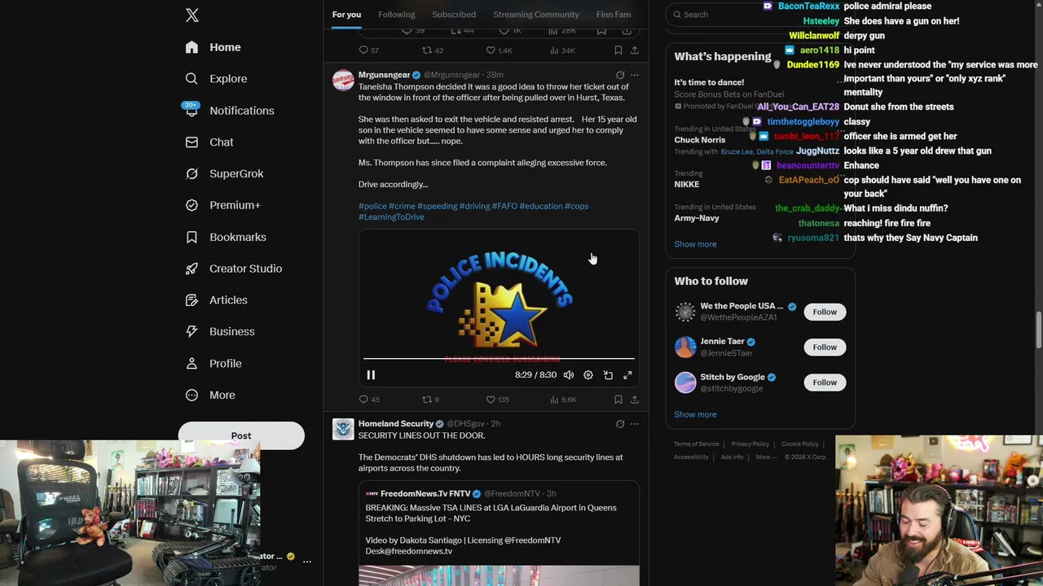Click the #LearningToDrive hashtag
The image size is (1043, 586).
click(x=391, y=217)
